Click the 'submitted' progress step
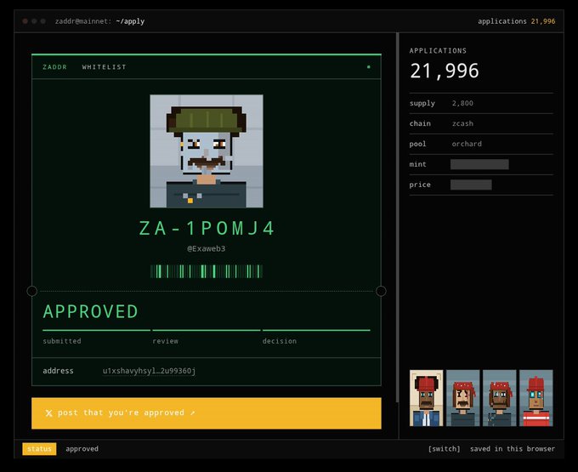 tap(62, 341)
